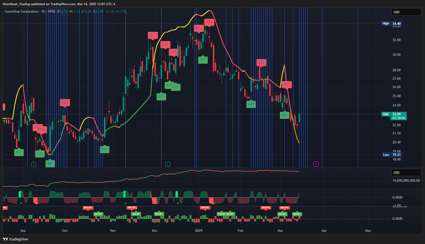Click the 18.90 price axis value
425x244 pixels.
[x=397, y=159]
